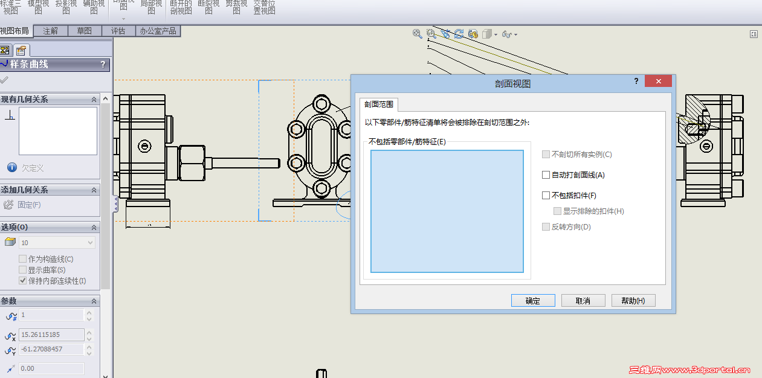Switch to the 注解 tab
This screenshot has width=762, height=378.
pyautogui.click(x=51, y=31)
